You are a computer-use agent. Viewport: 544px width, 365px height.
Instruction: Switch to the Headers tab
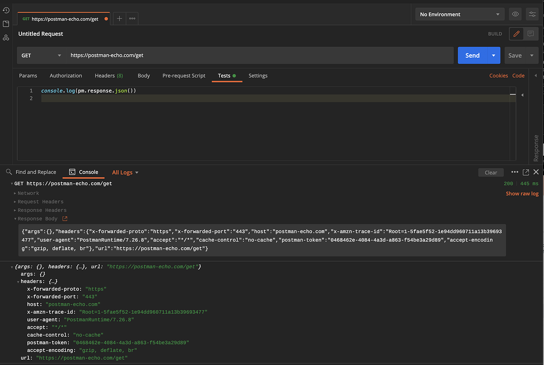tap(108, 76)
